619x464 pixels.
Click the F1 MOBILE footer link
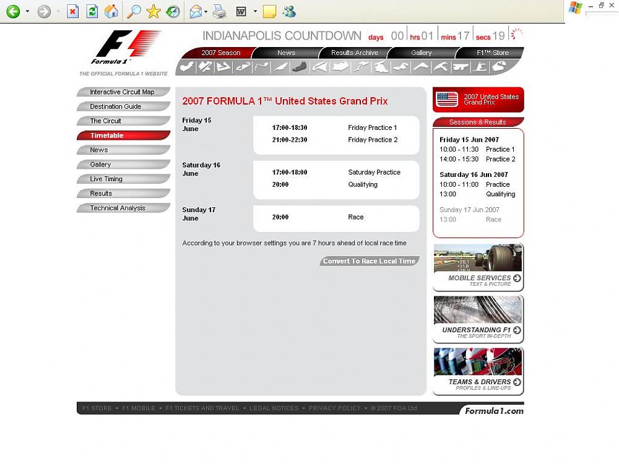coord(139,408)
